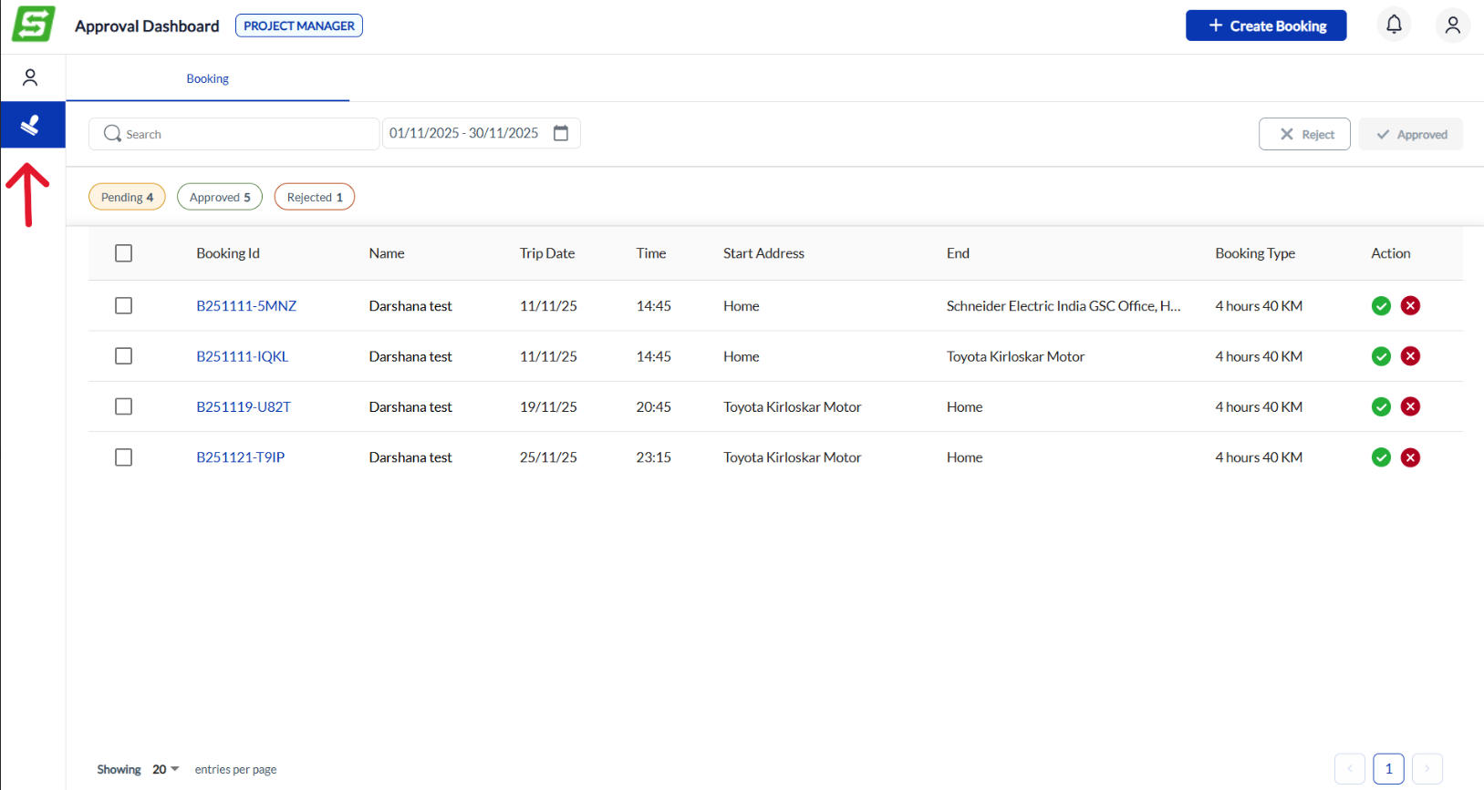
Task: Go to previous page arrow
Action: pyautogui.click(x=1350, y=768)
